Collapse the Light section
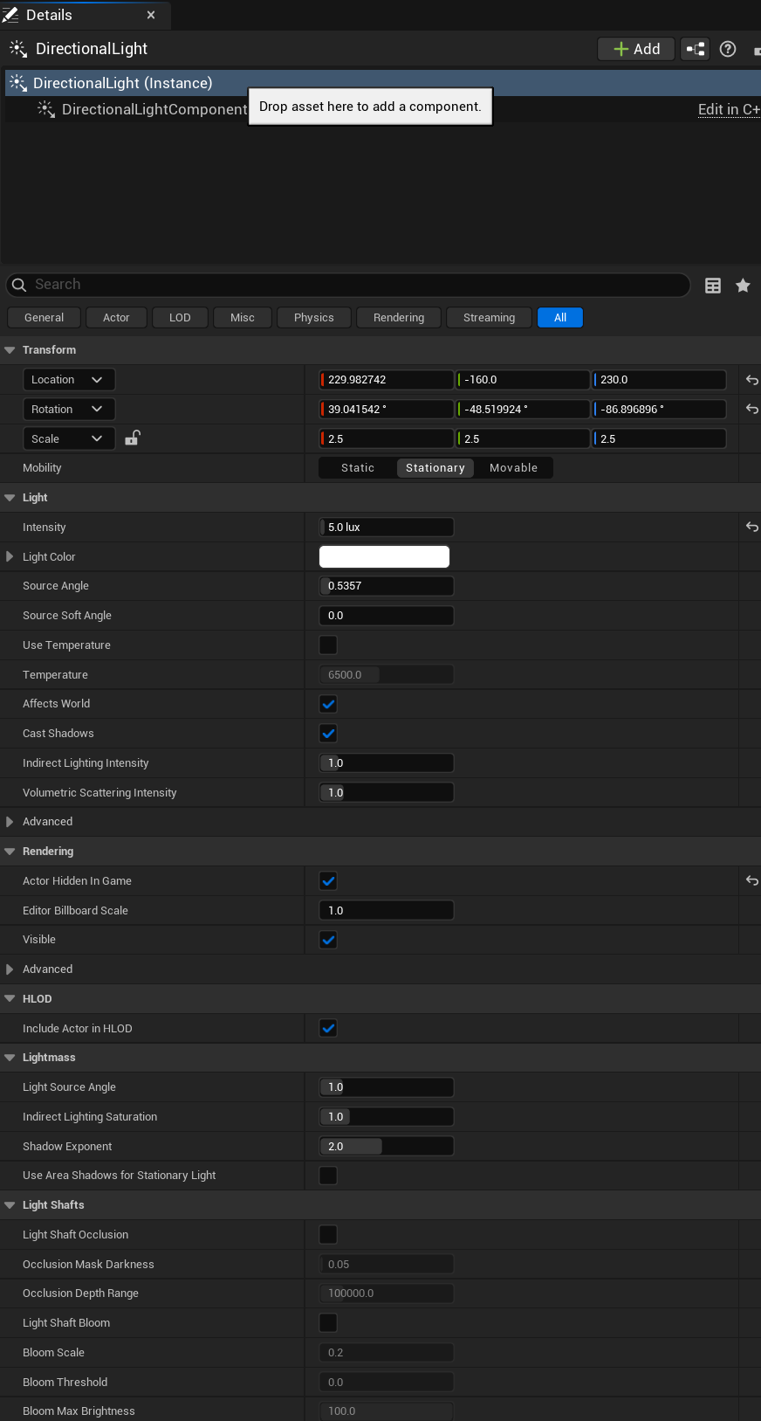 (10, 498)
